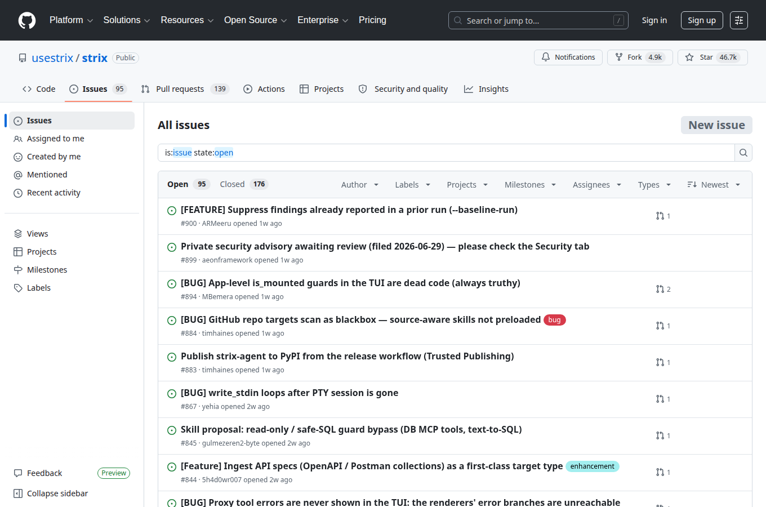Open linked pull request icon for issue #884

(x=660, y=326)
